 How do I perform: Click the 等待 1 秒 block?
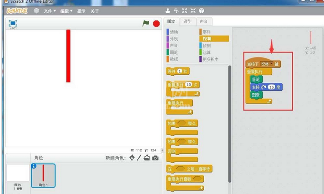point(178,71)
